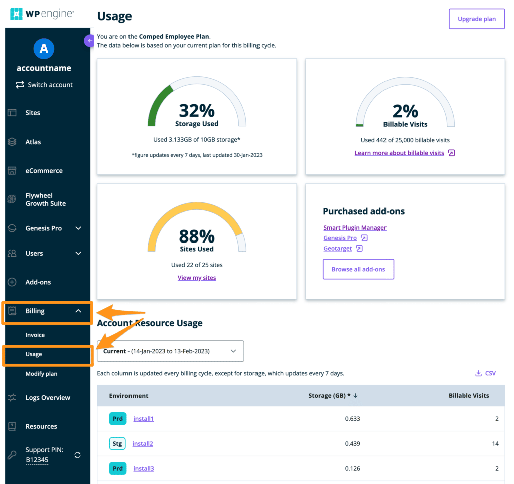Screen dimensions: 514x484
Task: Open Atlas via its stacked-layers icon
Action: click(12, 142)
